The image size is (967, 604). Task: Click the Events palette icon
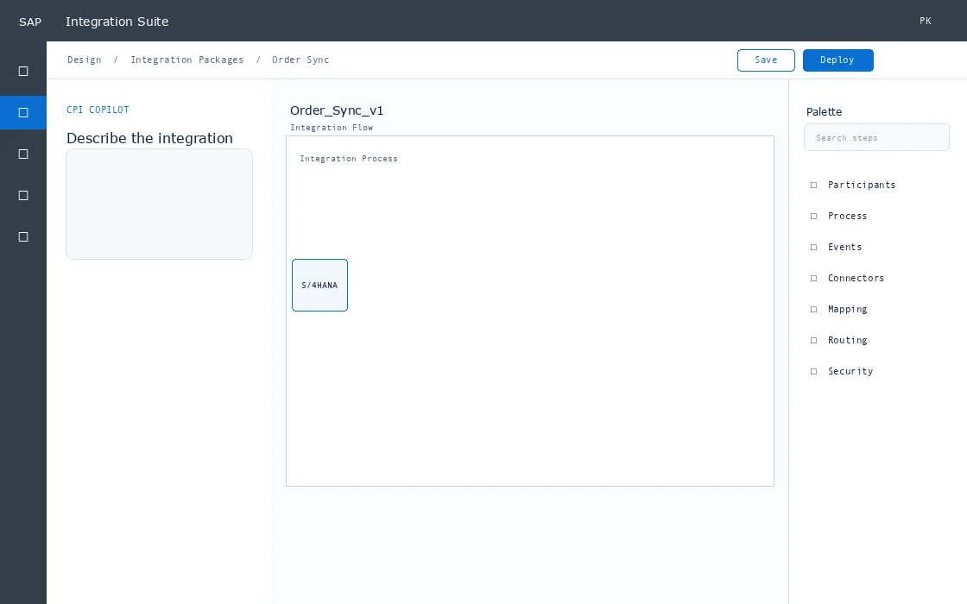click(x=813, y=247)
